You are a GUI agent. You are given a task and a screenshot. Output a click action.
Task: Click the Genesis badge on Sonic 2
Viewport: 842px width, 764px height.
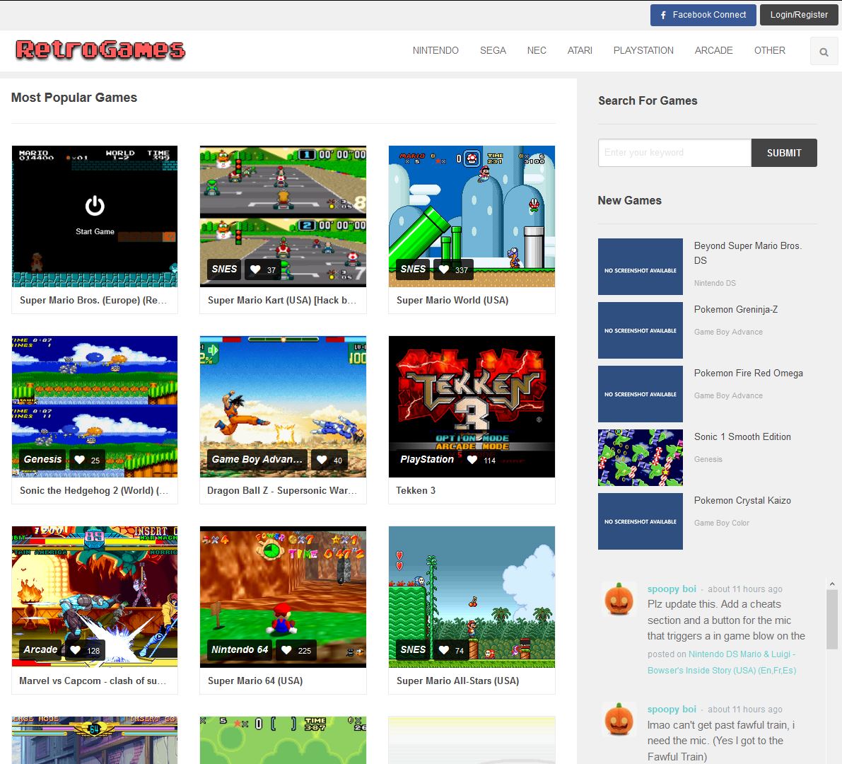point(42,459)
